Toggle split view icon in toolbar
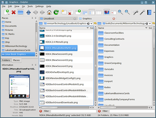The width and height of the screenshot is (156, 118). click(x=114, y=12)
